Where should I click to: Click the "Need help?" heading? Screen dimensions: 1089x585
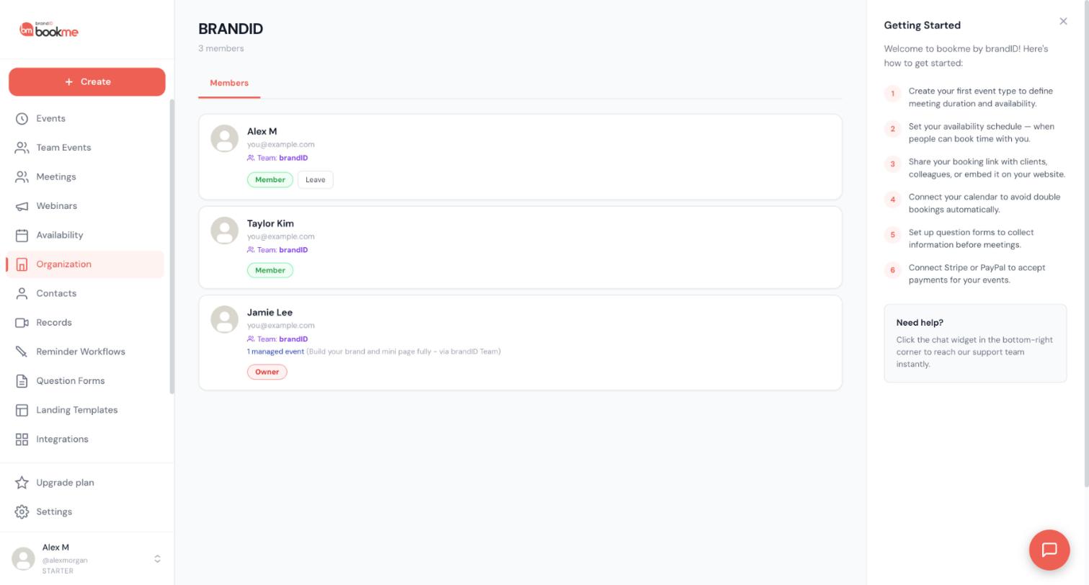pyautogui.click(x=920, y=323)
